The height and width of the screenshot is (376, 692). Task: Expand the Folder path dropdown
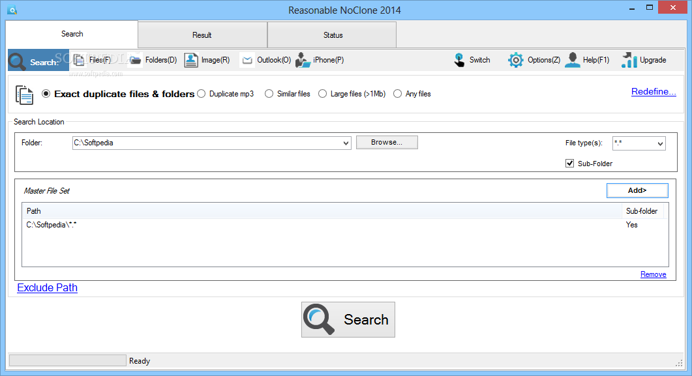coord(346,143)
